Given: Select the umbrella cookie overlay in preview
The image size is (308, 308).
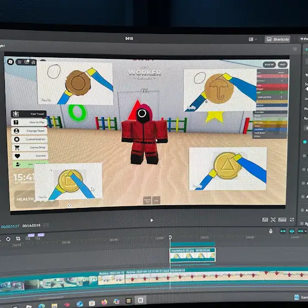Looking at the screenshot, I should pyautogui.click(x=220, y=90).
